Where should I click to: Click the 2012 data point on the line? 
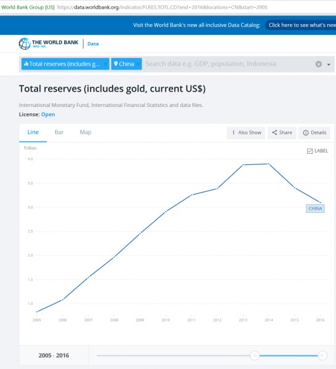pyautogui.click(x=217, y=189)
